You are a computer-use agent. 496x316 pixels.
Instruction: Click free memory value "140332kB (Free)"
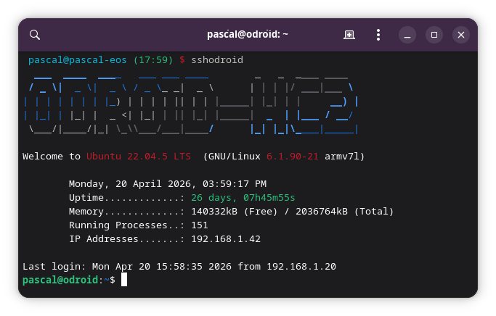coord(234,211)
